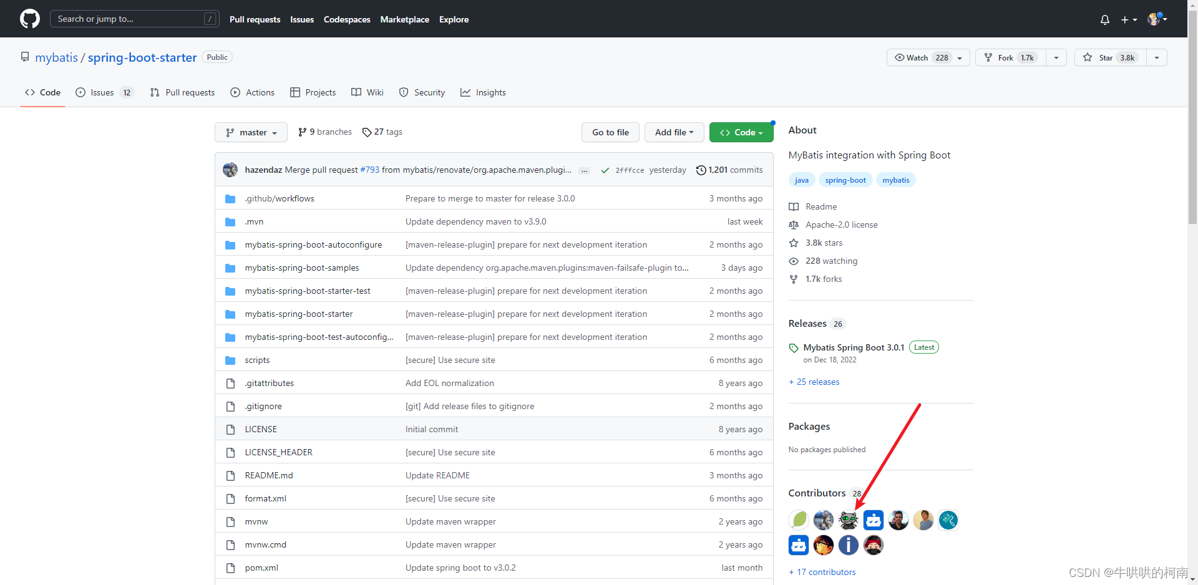Filter by java topic tag
1198x585 pixels.
pyautogui.click(x=802, y=180)
